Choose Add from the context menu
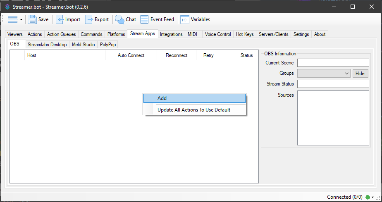Screen dimensions: 382x202 194,98
